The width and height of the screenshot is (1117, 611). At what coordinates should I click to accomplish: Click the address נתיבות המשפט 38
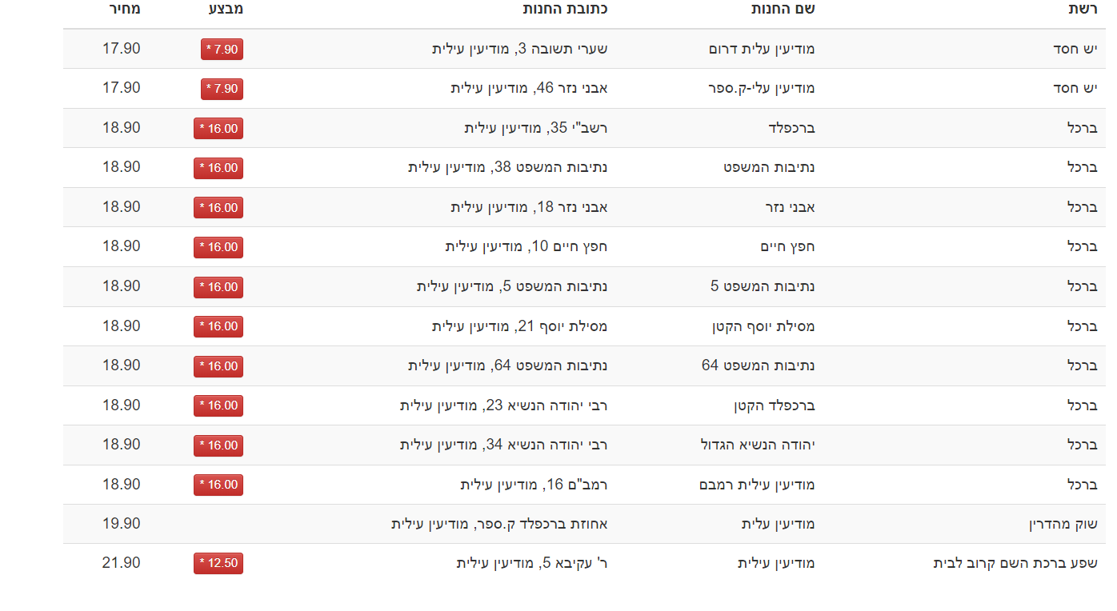[x=507, y=168]
